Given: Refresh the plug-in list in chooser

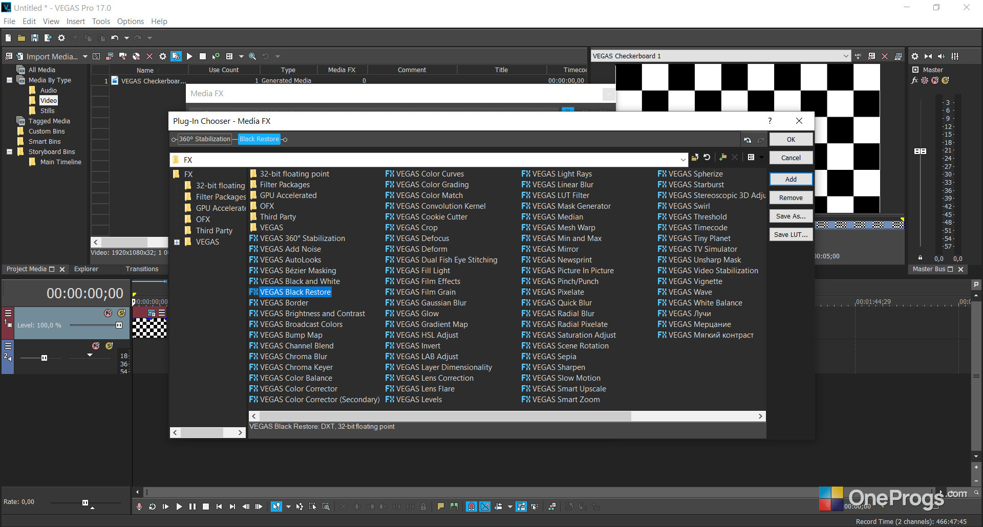Looking at the screenshot, I should tap(707, 158).
